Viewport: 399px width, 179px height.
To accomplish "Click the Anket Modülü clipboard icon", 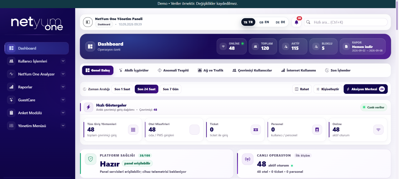I will [11, 113].
